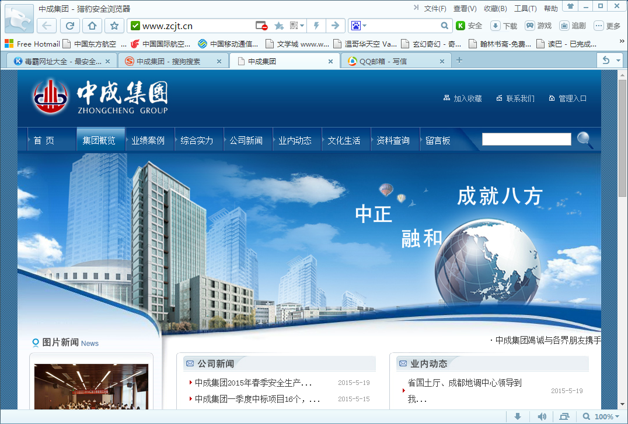Click the favorites star button in toolbar
Screen dimensions: 628x424
[x=114, y=26]
